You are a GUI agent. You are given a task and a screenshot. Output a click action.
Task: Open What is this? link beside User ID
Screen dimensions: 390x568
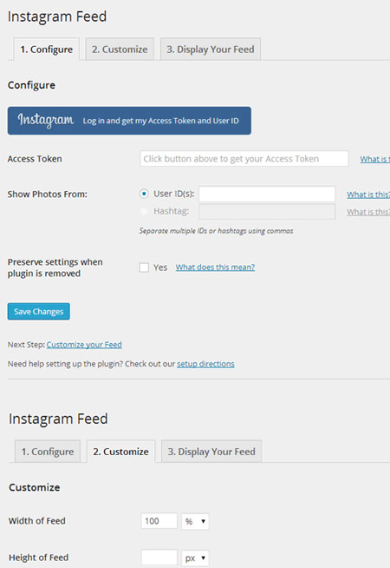(x=368, y=195)
